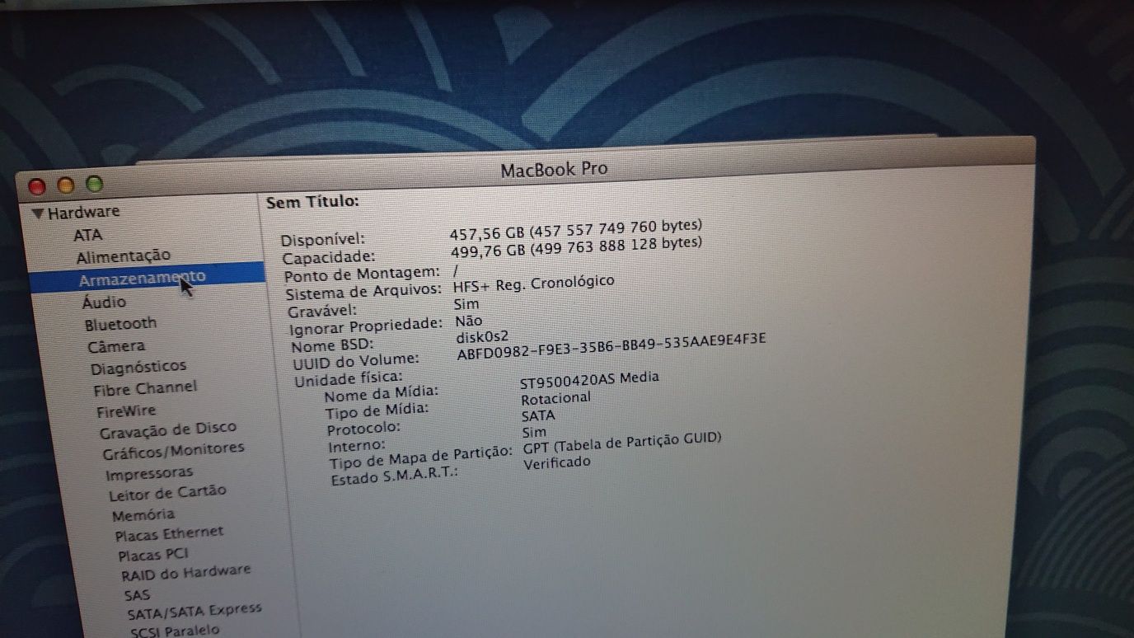Select Placas Ethernet in the sidebar
This screenshot has width=1134, height=638.
(x=170, y=534)
